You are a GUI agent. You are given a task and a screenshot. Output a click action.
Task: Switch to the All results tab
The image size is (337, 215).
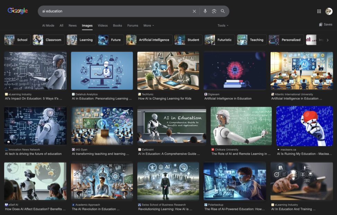[61, 25]
